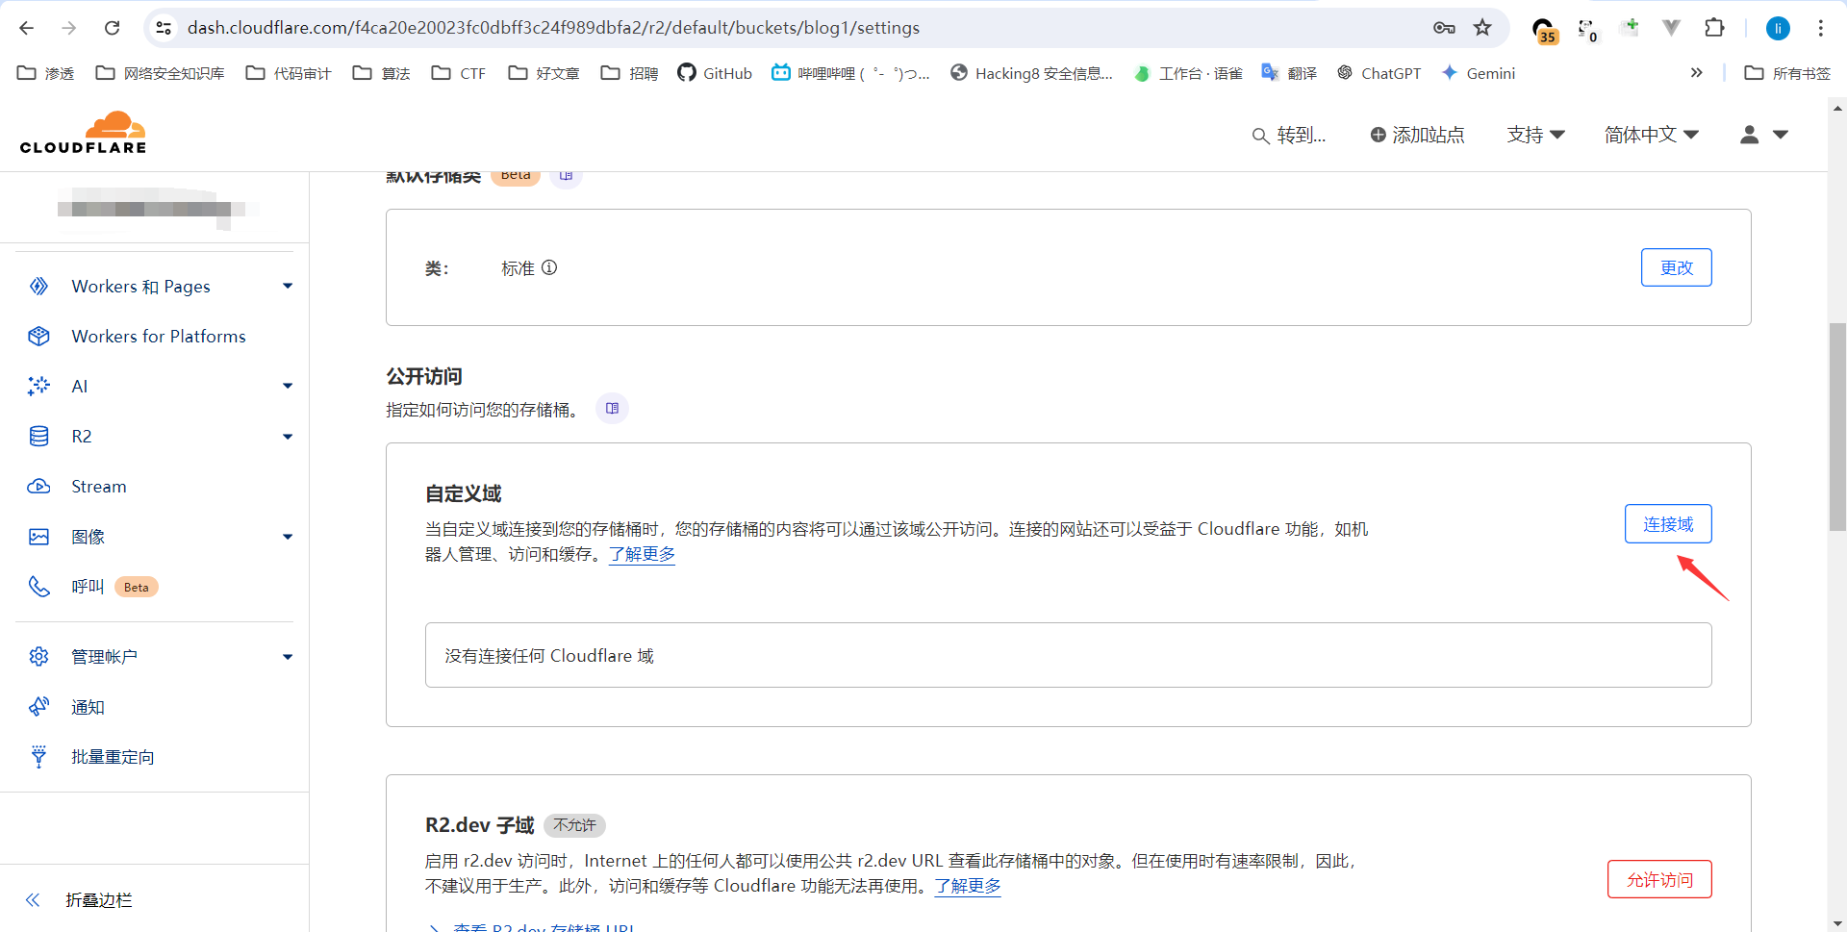Open the 哔哩哔哩 bookmark
The image size is (1847, 932).
point(850,73)
